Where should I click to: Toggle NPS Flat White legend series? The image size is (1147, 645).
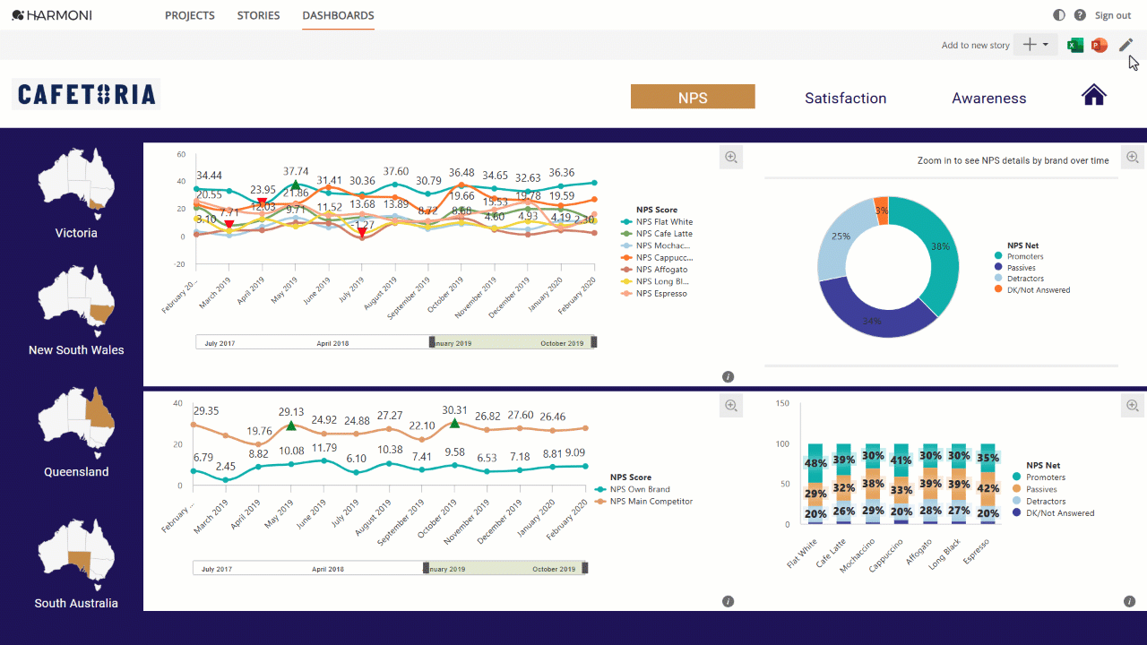(657, 222)
